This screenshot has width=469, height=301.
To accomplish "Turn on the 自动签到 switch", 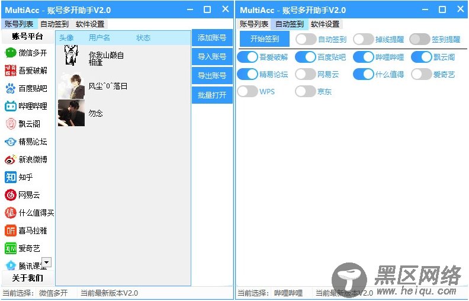I will (306, 39).
